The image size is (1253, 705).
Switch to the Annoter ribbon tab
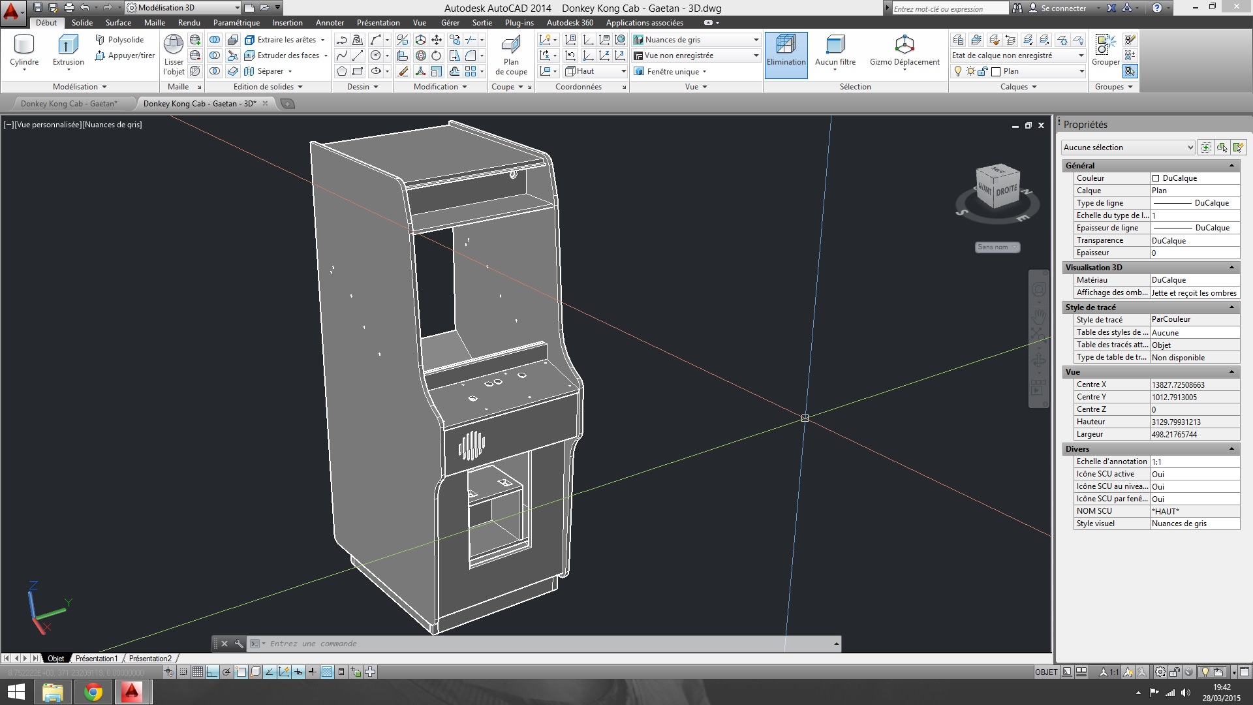point(330,22)
